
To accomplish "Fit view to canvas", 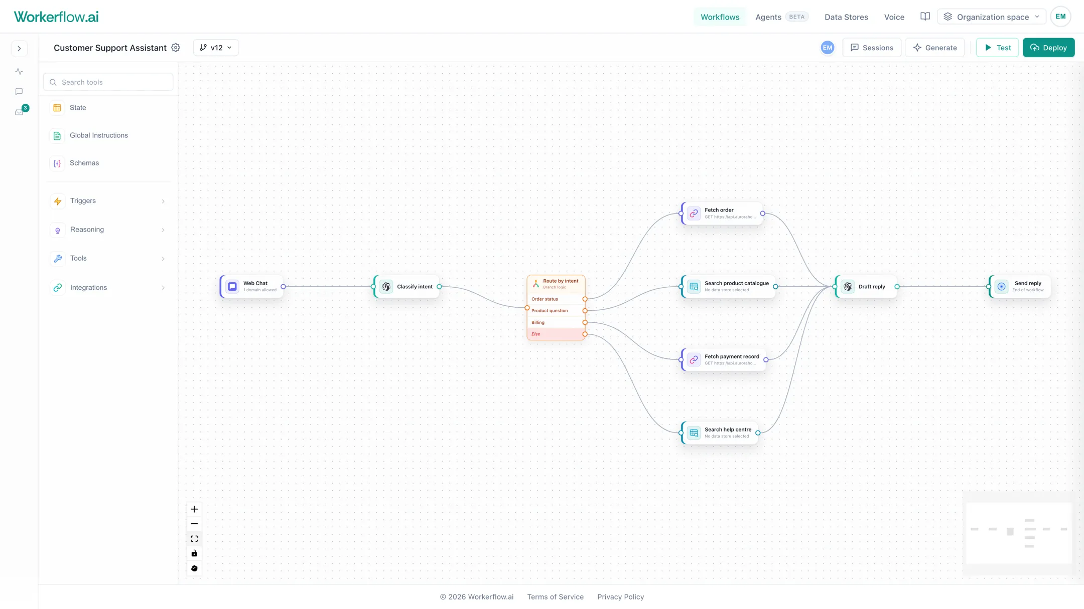I will click(194, 539).
